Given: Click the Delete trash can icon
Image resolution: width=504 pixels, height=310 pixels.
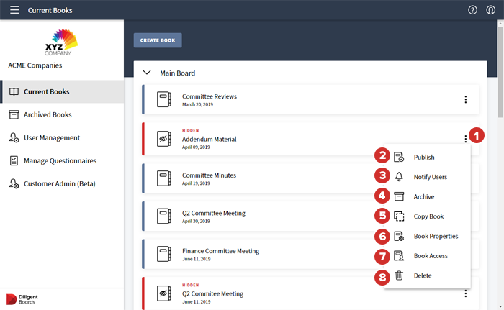Looking at the screenshot, I should click(x=399, y=275).
